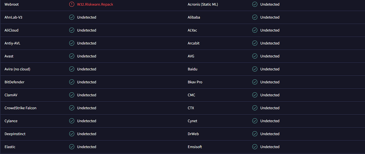This screenshot has width=365, height=154.
Task: Select the Cynet vendor name
Action: point(192,121)
